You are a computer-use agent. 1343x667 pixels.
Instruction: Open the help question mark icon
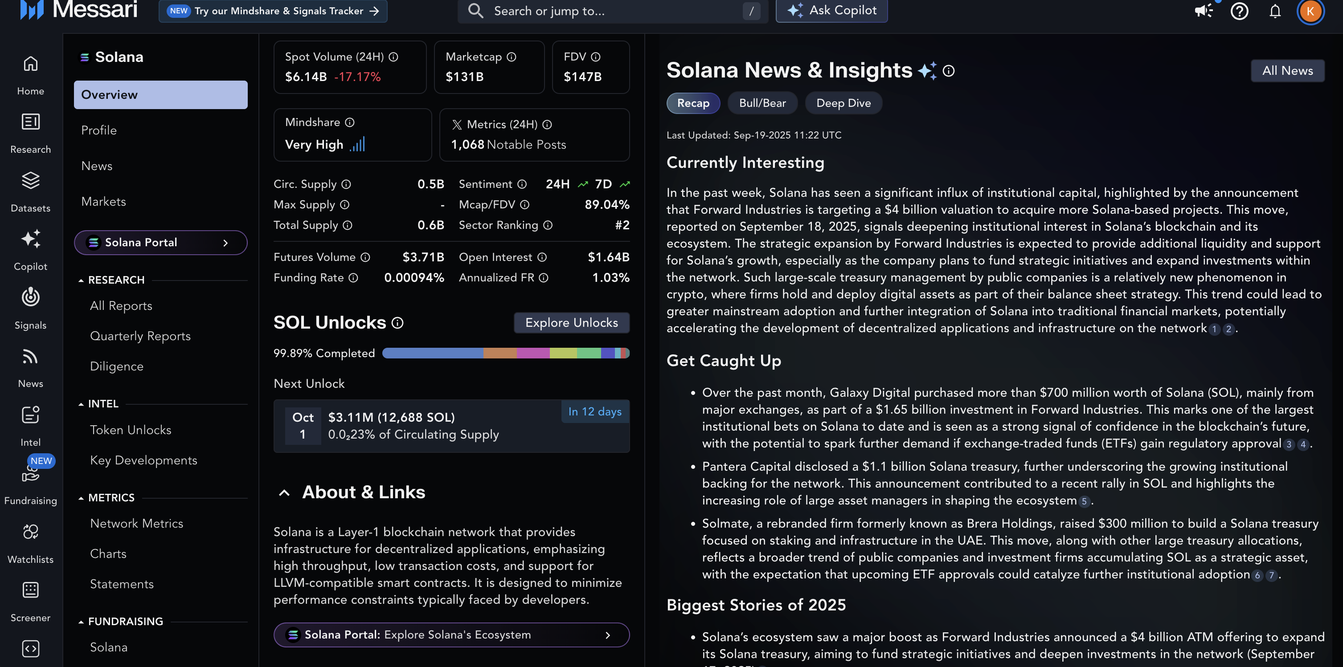pos(1239,10)
